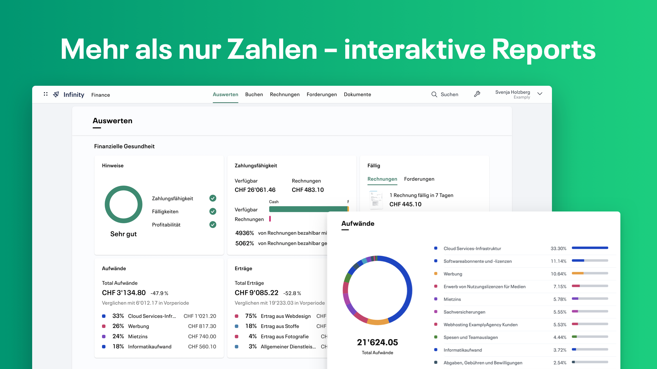The width and height of the screenshot is (657, 369).
Task: Open Dokumente in the top navigation
Action: pos(357,94)
